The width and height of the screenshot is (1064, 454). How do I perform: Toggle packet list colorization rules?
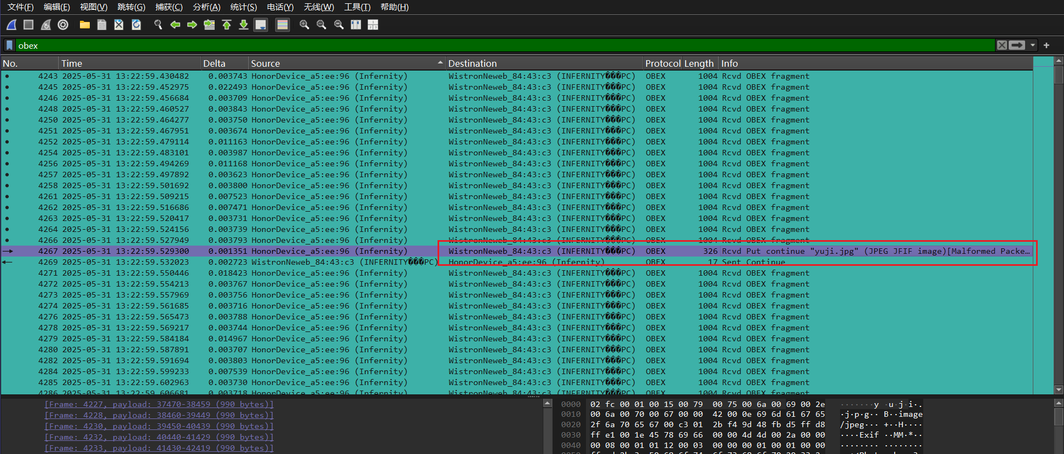coord(283,25)
